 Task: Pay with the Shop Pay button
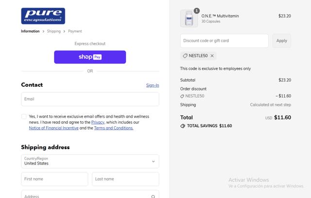pyautogui.click(x=90, y=57)
